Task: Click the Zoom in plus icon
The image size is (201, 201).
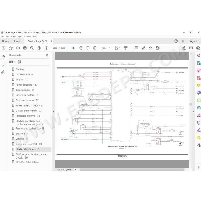Action: point(95,48)
